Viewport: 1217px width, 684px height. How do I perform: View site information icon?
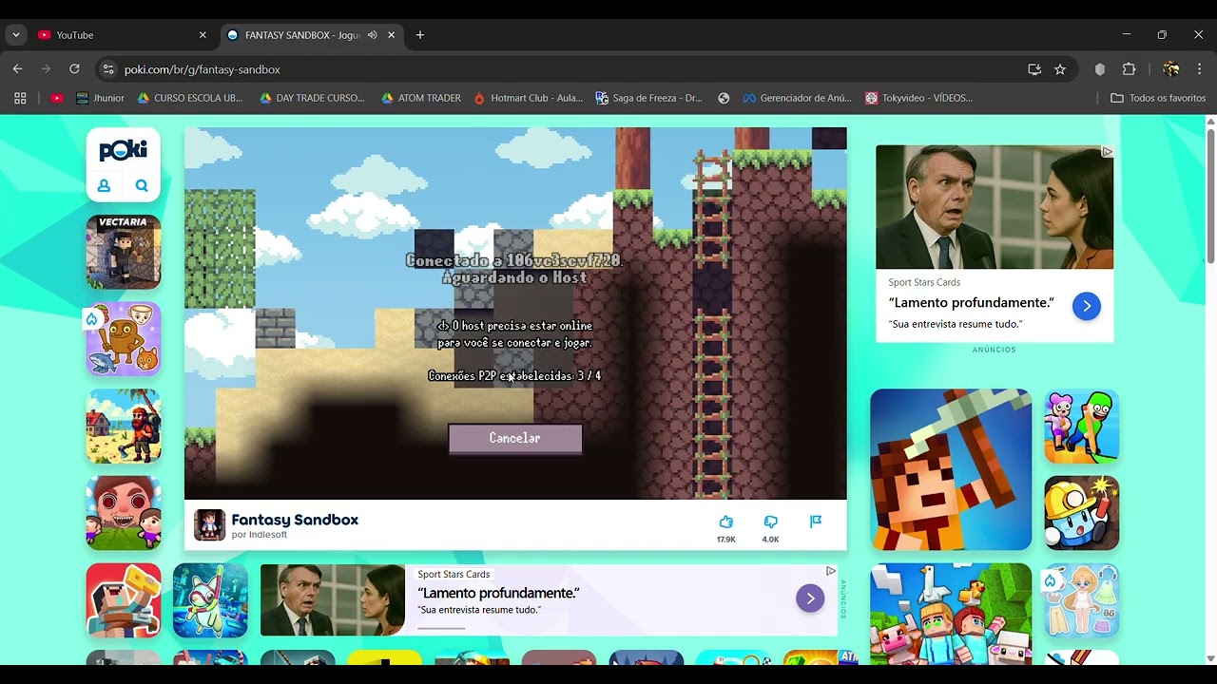[108, 69]
